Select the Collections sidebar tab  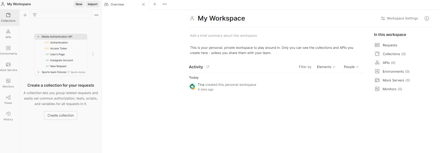[x=8, y=18]
